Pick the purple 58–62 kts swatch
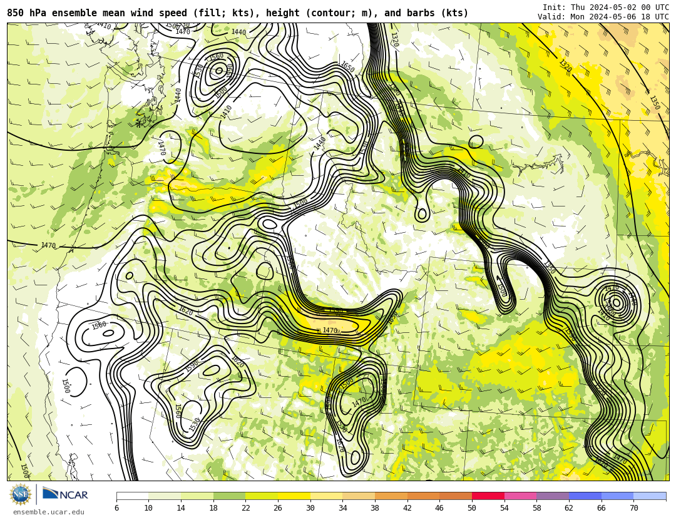Viewport: 676px width, 520px height. click(x=553, y=496)
